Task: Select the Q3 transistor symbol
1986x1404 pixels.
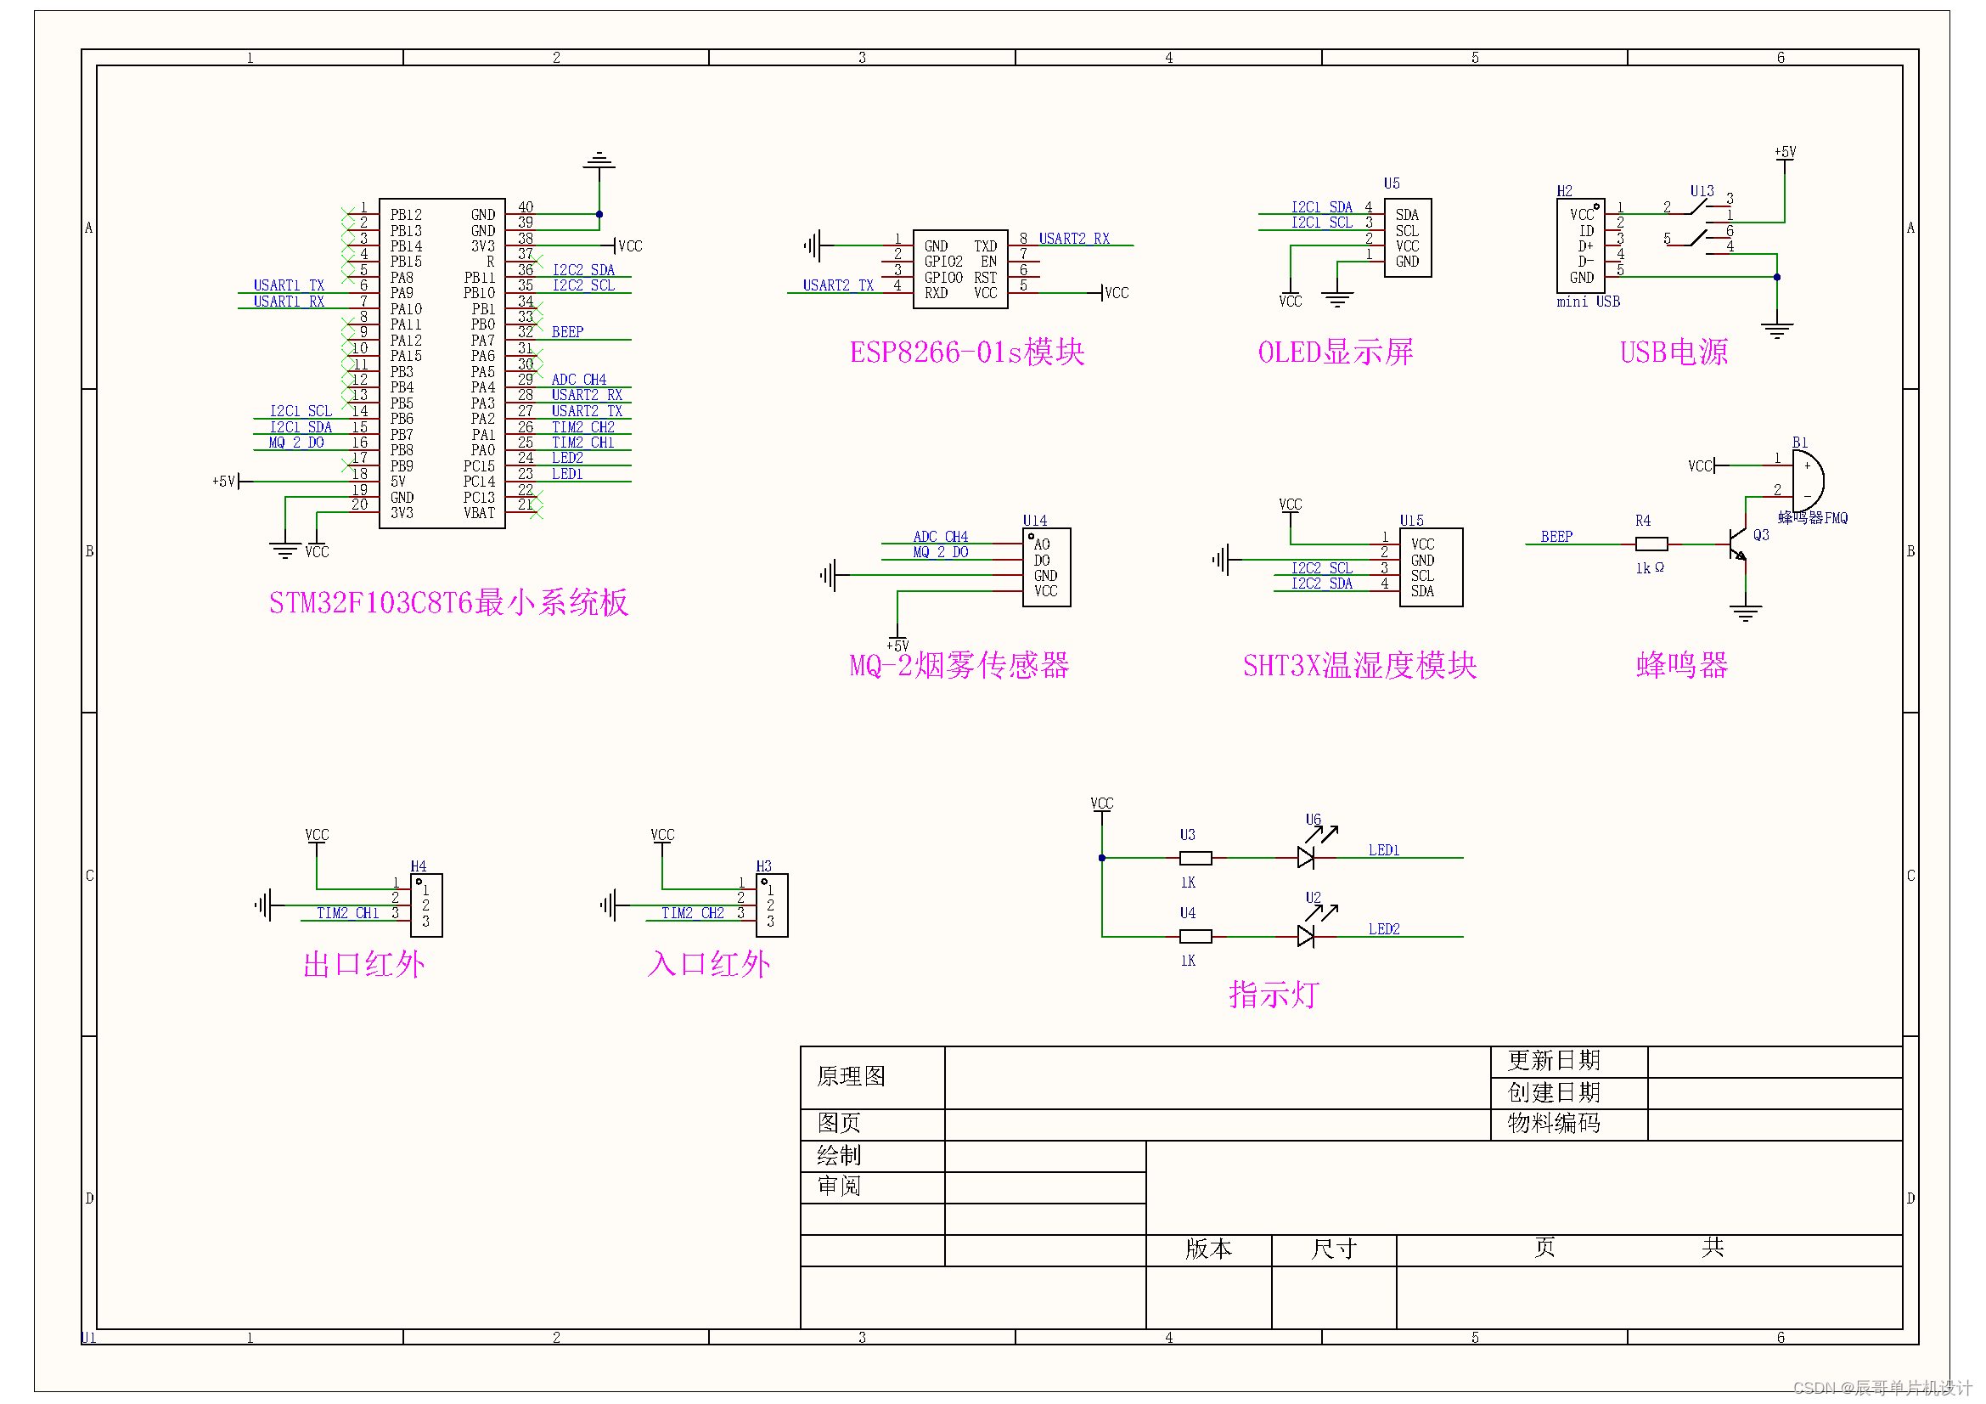Action: click(x=1737, y=545)
